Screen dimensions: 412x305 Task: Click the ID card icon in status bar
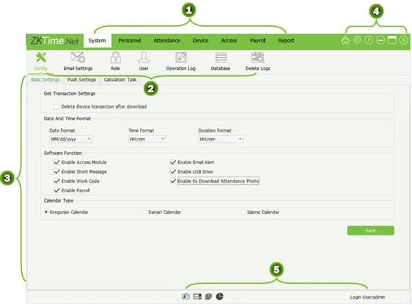click(186, 297)
